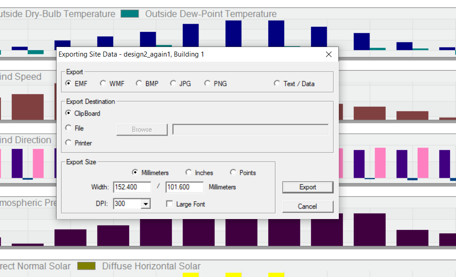The height and width of the screenshot is (277, 456).
Task: Click the Width input field
Action: coord(132,187)
